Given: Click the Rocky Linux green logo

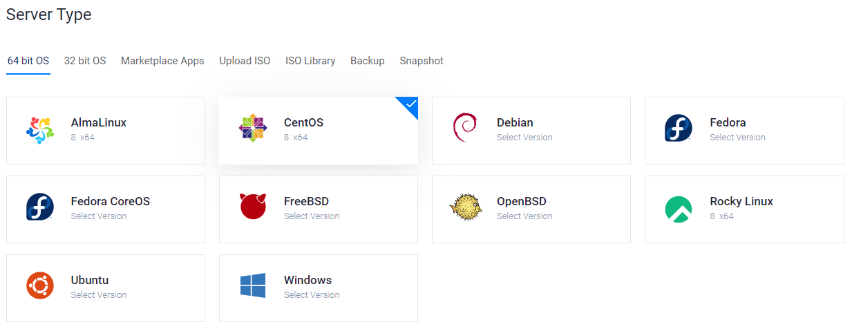Looking at the screenshot, I should [x=679, y=209].
